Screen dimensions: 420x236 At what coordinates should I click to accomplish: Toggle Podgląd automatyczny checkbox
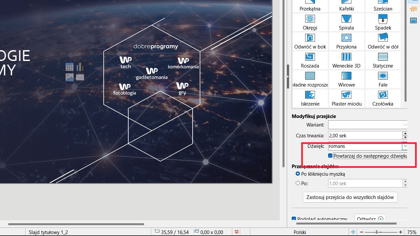[294, 219]
